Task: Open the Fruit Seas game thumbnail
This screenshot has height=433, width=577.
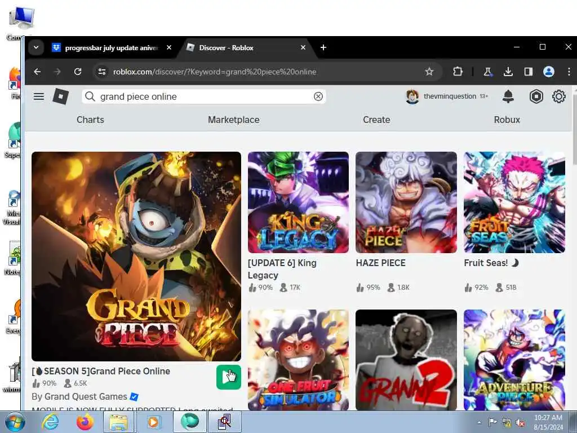Action: pos(514,202)
